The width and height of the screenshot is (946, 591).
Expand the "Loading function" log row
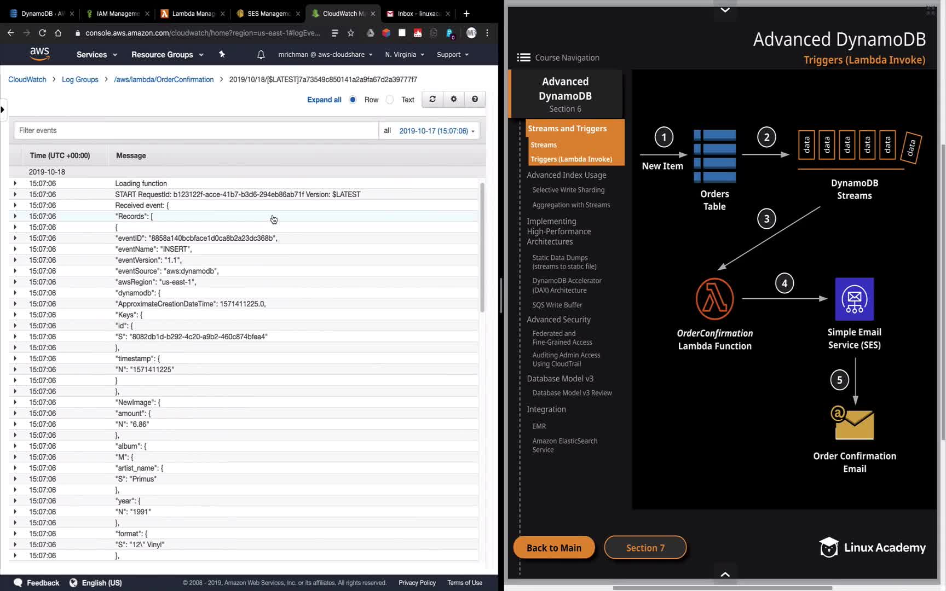(15, 183)
